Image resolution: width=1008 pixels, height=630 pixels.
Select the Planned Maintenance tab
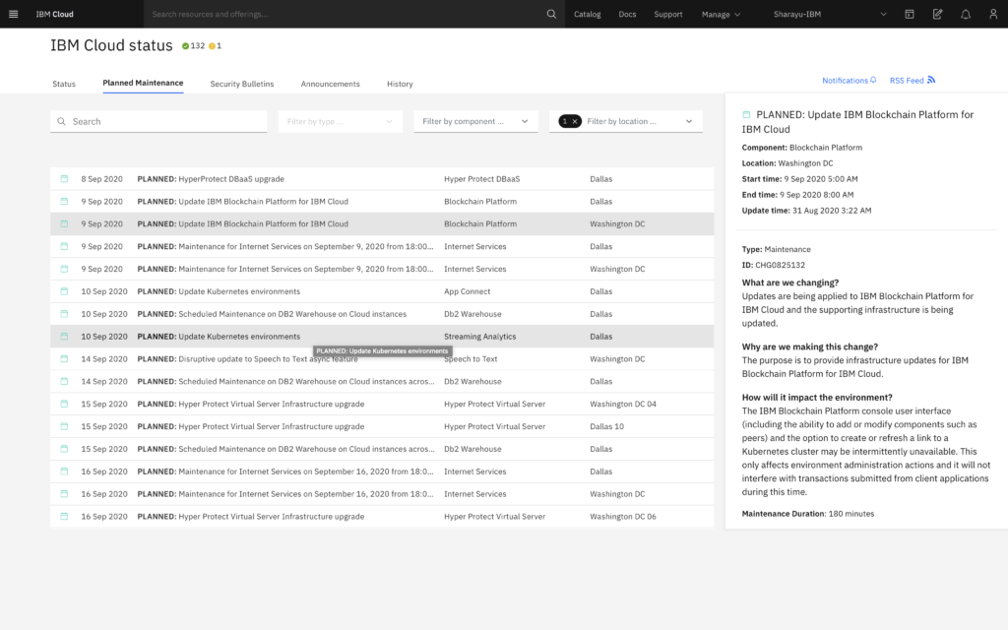(143, 83)
